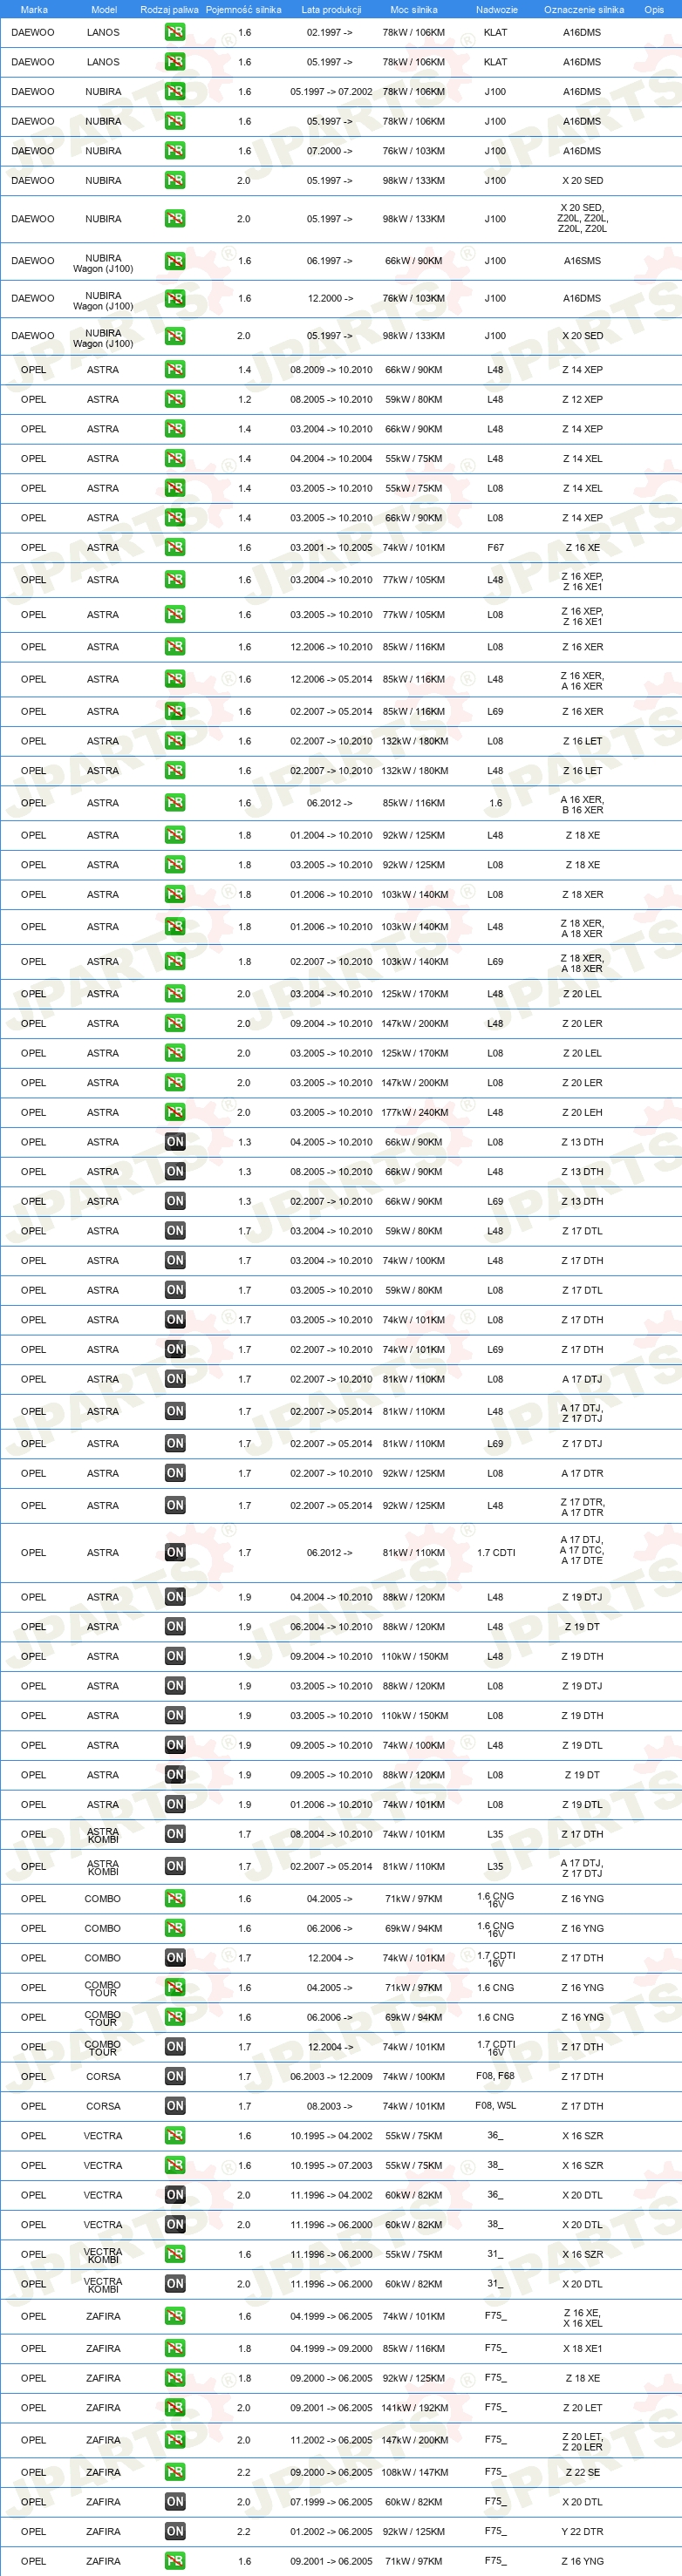Click PB icon for Combo Tour 06.2006 row
Screen dimensions: 682x2576
point(175,2017)
